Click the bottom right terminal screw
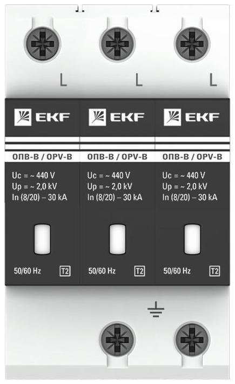The height and width of the screenshot is (384, 235). [192, 340]
